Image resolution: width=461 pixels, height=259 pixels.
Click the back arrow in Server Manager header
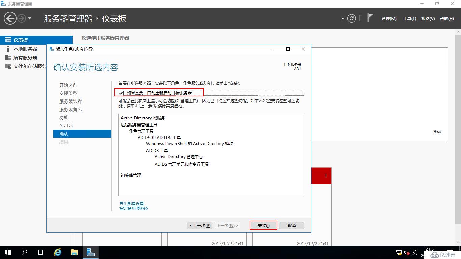[10, 18]
